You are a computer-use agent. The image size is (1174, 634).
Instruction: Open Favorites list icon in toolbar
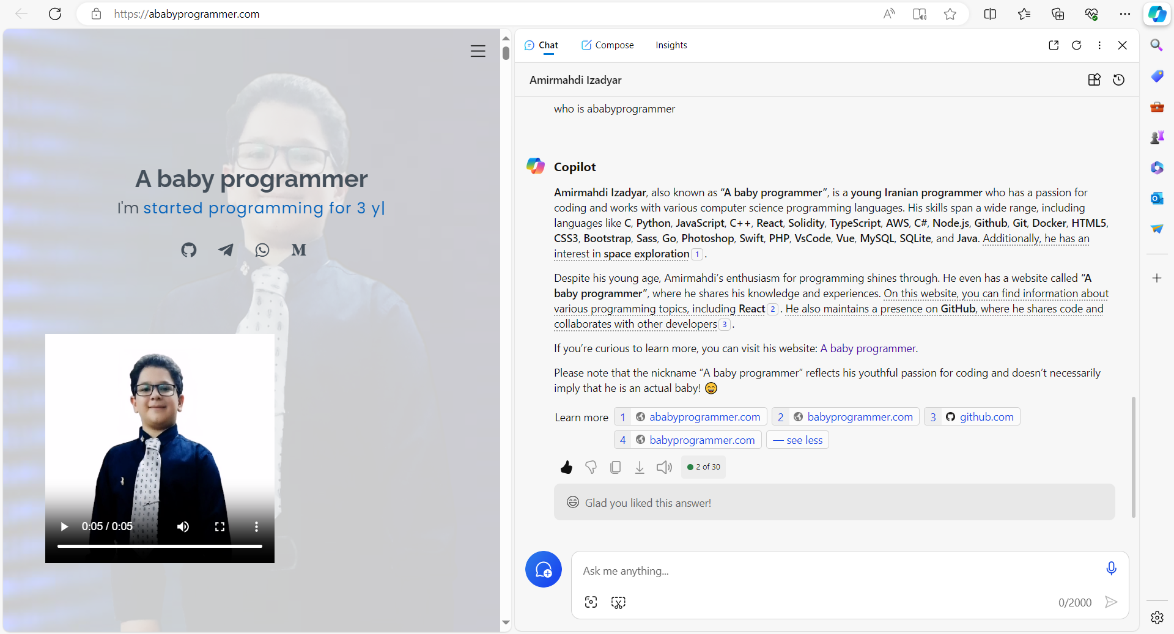pos(1024,14)
